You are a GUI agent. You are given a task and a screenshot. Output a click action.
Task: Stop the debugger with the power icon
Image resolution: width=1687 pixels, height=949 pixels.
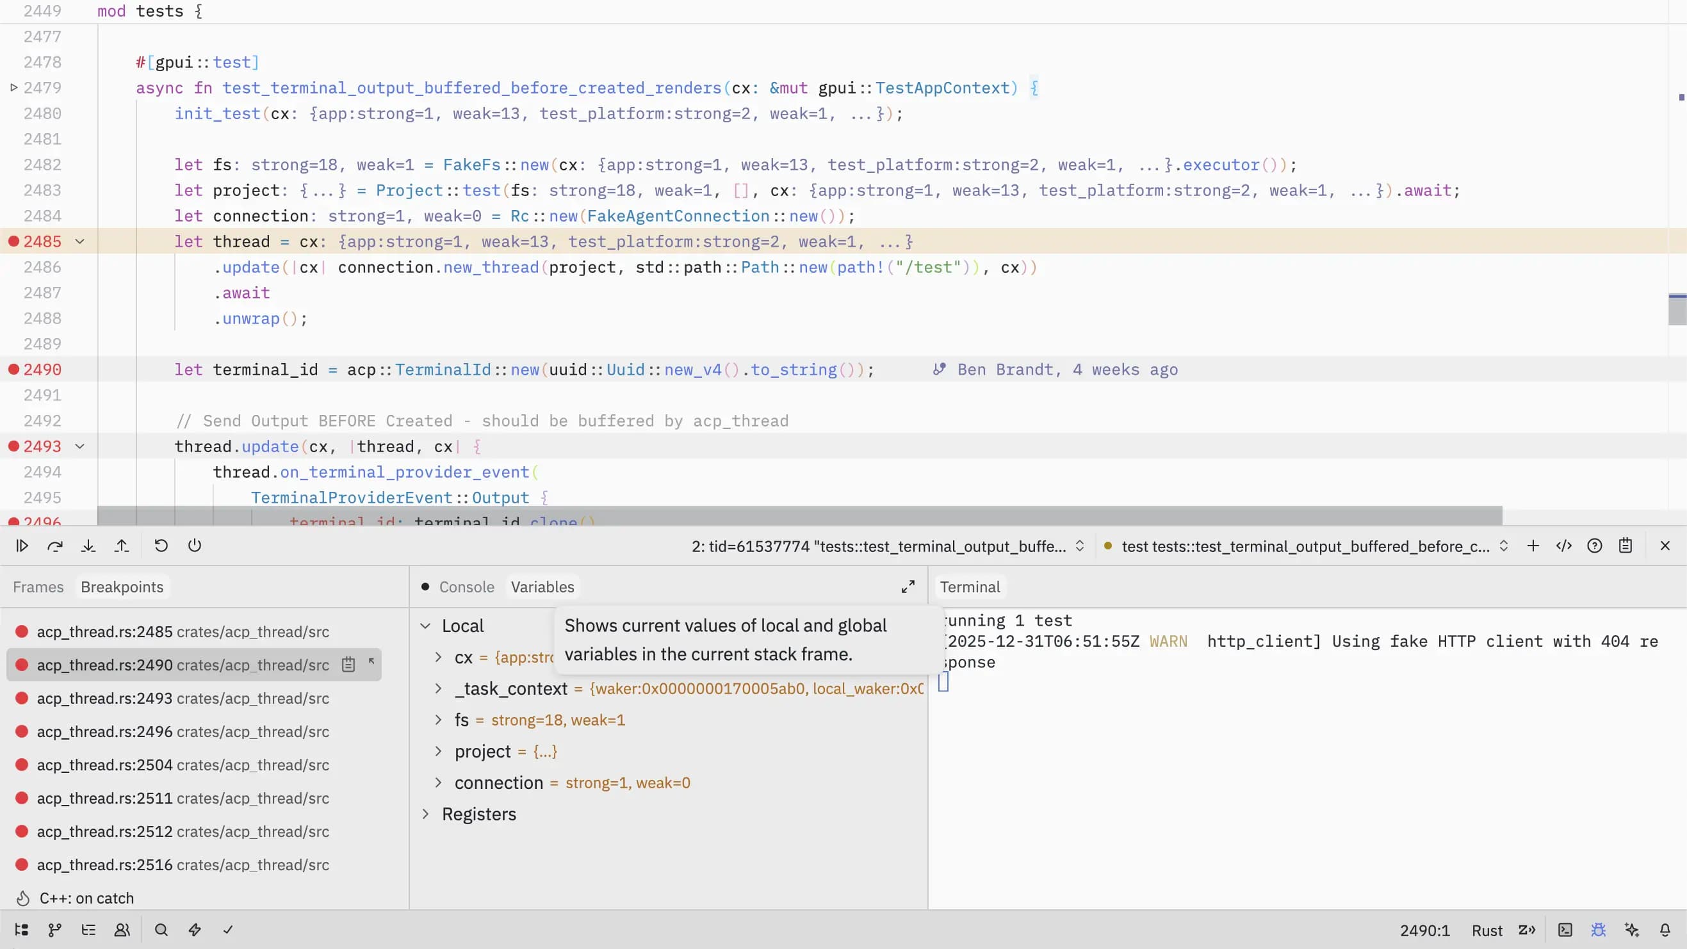pyautogui.click(x=195, y=545)
